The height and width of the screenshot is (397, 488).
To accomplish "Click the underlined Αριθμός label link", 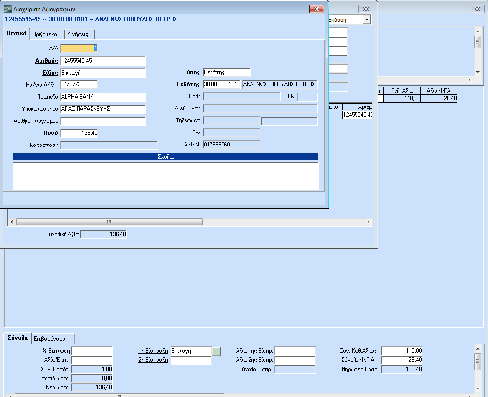I will tap(46, 61).
